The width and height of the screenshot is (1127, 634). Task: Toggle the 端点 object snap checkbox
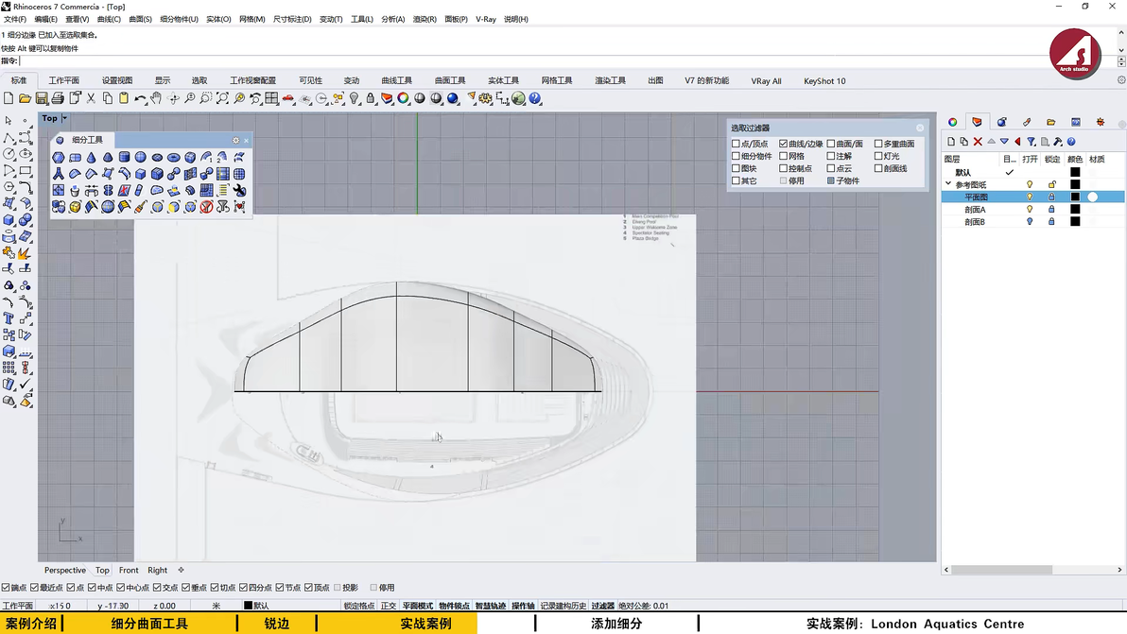pos(7,588)
